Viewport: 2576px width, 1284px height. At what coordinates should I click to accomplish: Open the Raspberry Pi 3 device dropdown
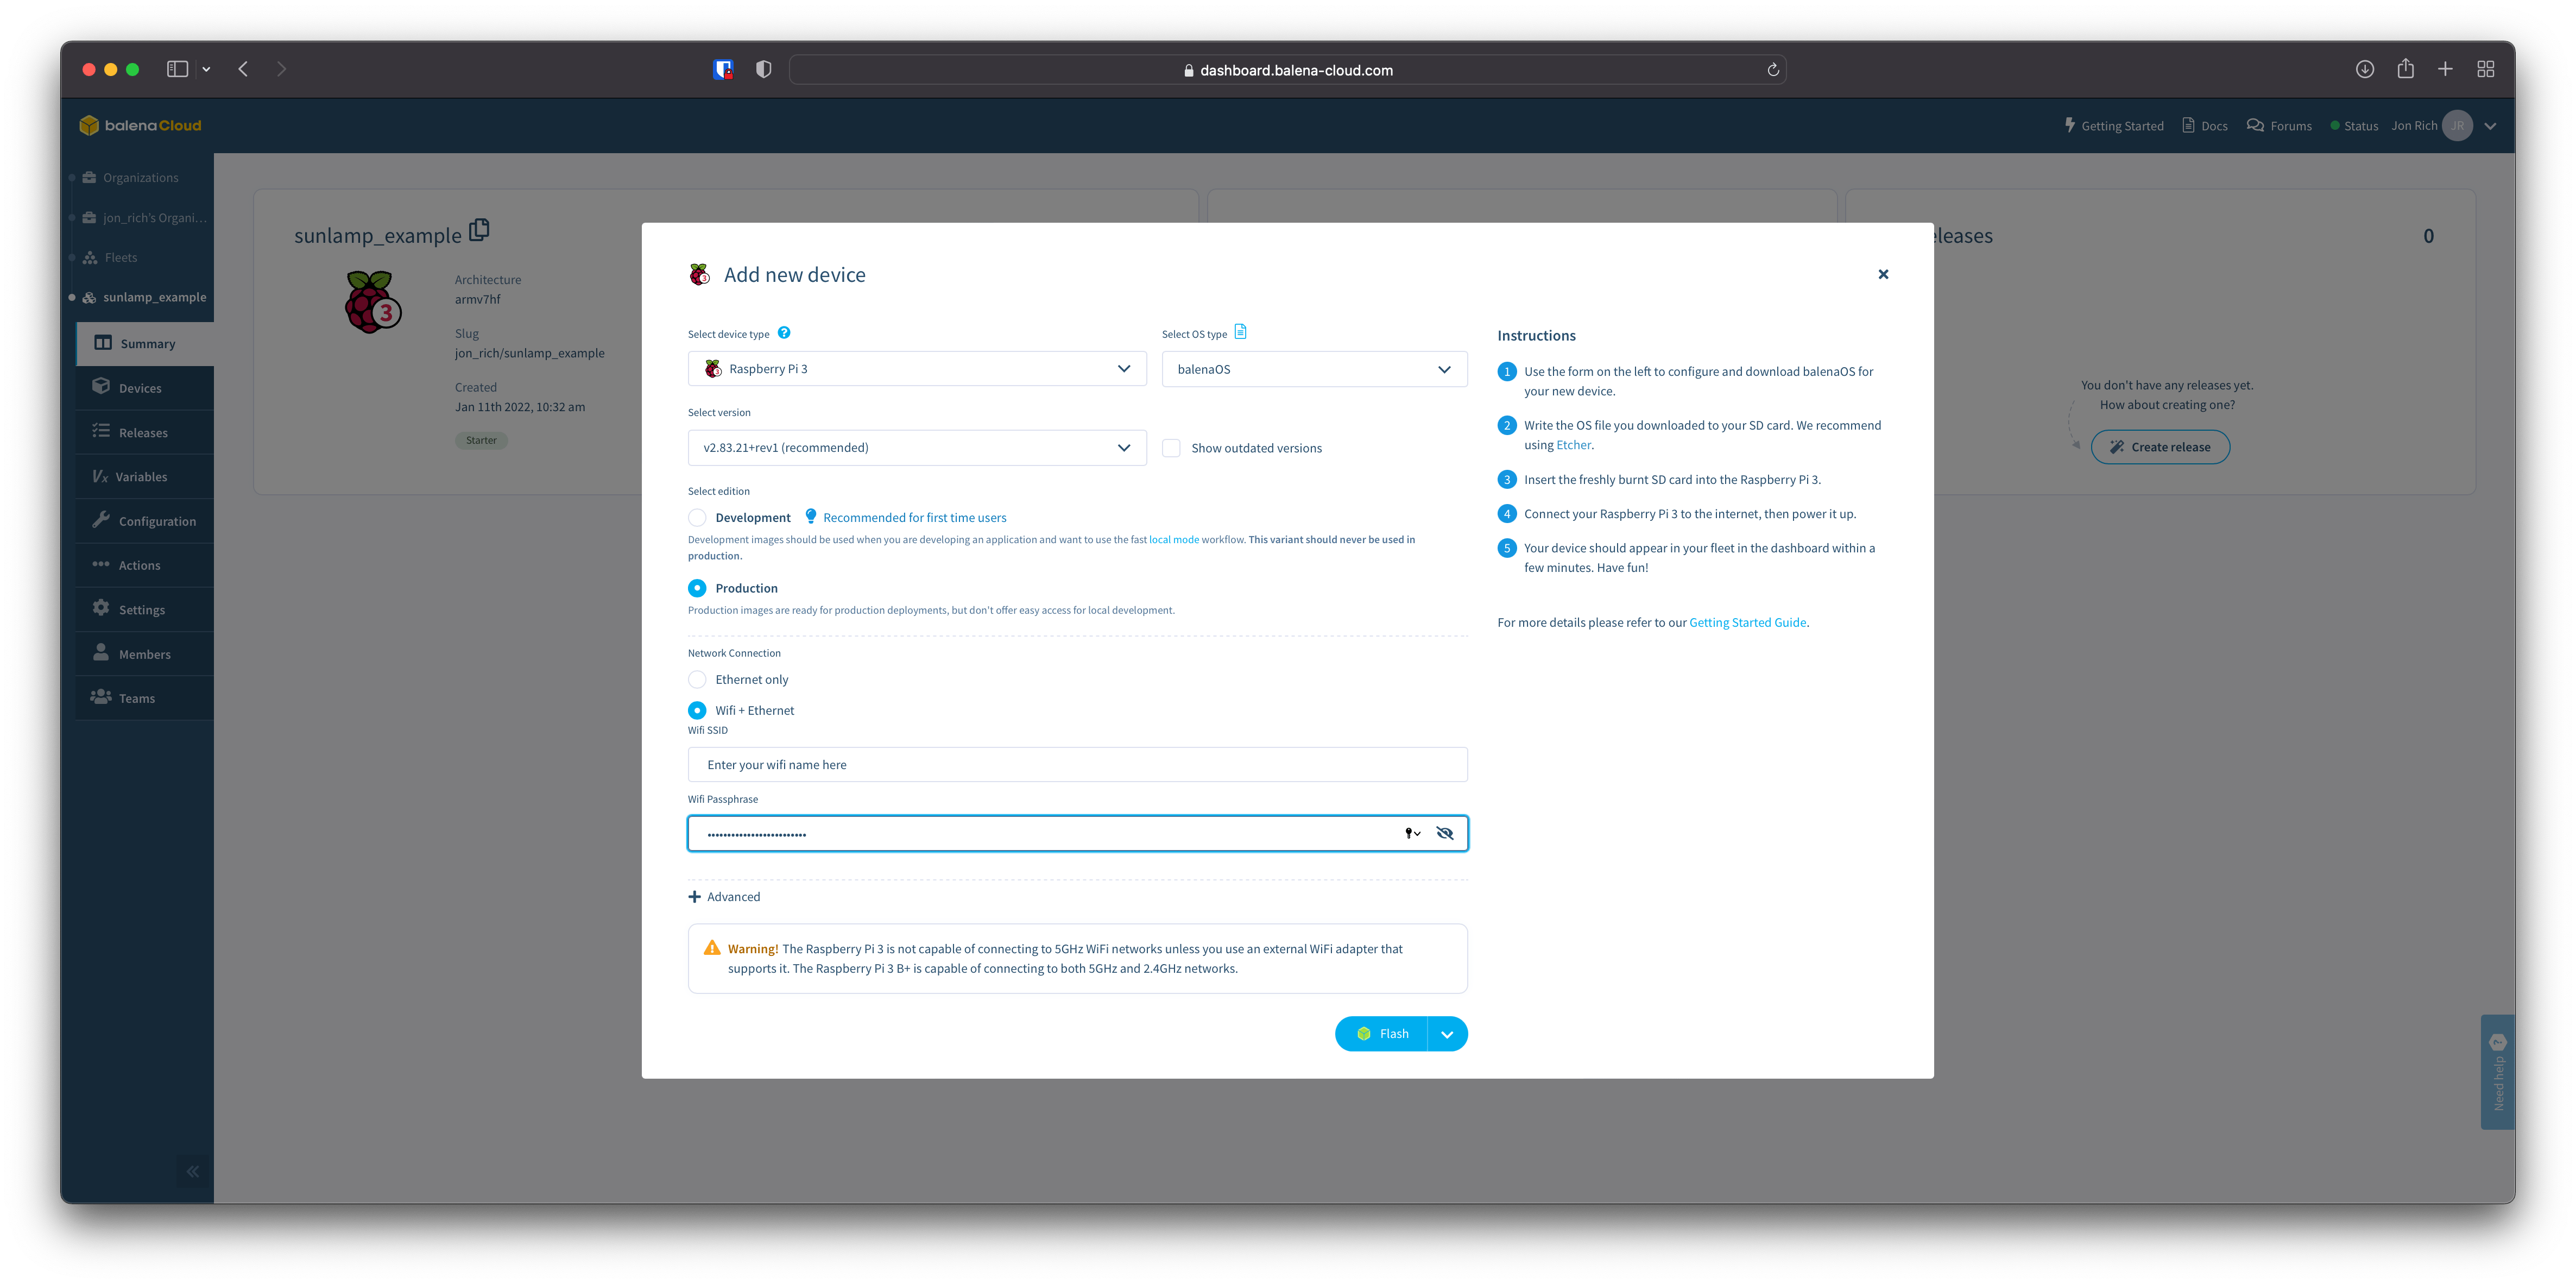pyautogui.click(x=916, y=368)
